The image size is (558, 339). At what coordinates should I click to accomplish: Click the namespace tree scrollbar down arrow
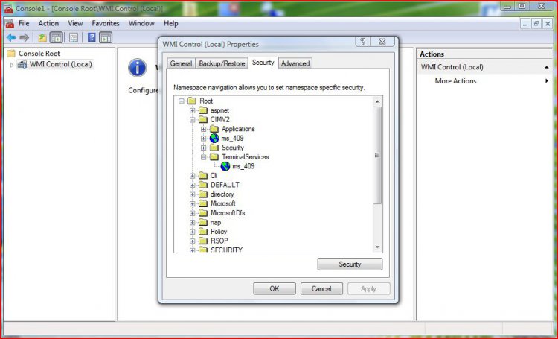[x=377, y=247]
